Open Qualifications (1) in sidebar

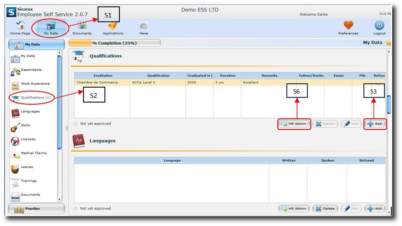tap(36, 98)
